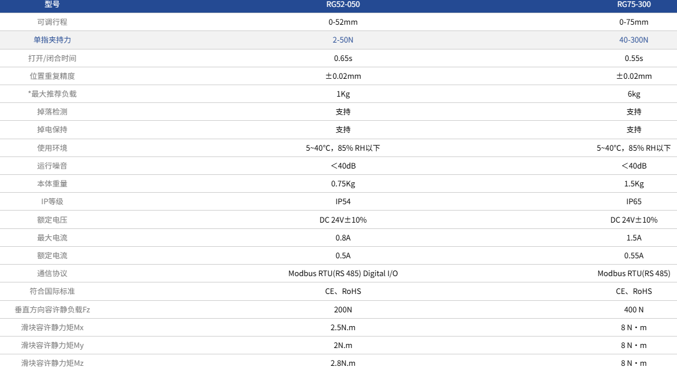The width and height of the screenshot is (677, 386).
Task: Select Modbus RTU(RS 485) Digital I/O cell
Action: click(343, 274)
